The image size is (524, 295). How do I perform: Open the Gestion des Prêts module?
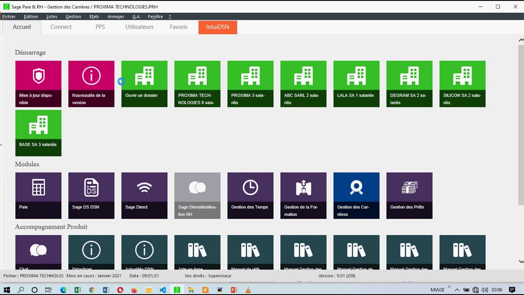click(x=409, y=196)
